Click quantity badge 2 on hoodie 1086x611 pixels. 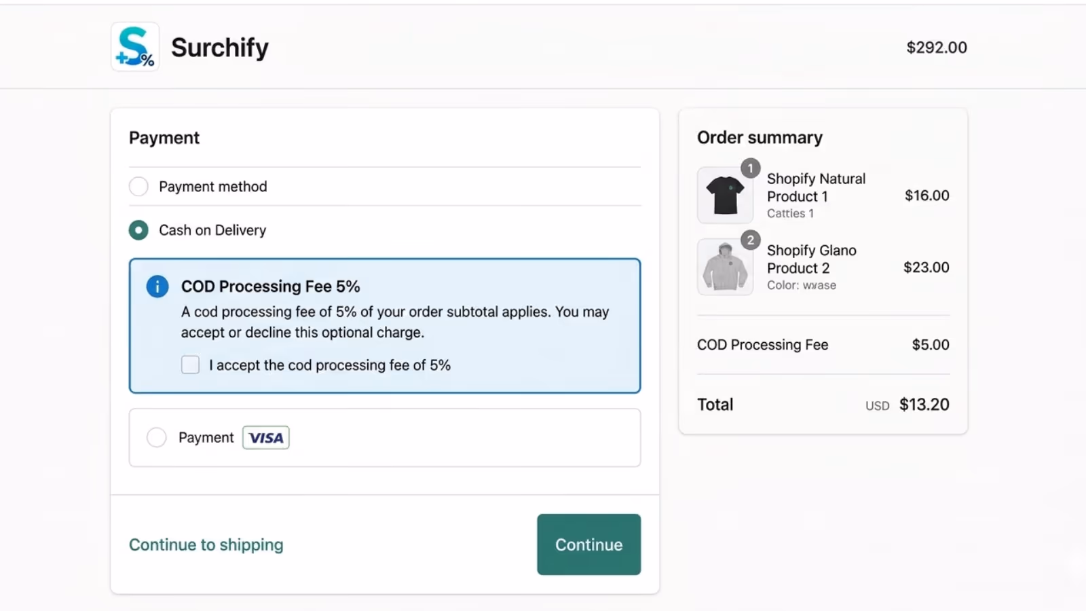[750, 240]
